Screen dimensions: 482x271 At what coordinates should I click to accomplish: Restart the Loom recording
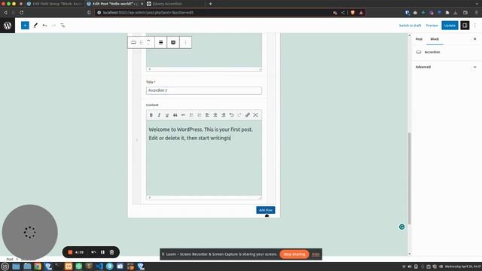coord(93,252)
